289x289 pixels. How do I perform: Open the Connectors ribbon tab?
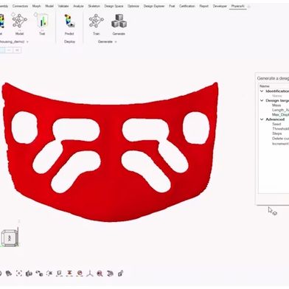pyautogui.click(x=20, y=6)
